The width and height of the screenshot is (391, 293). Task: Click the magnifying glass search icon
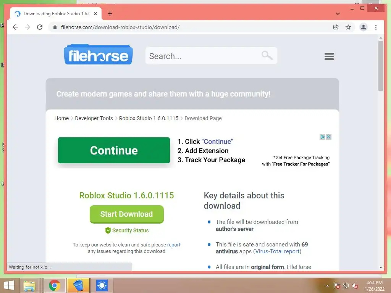pyautogui.click(x=267, y=55)
